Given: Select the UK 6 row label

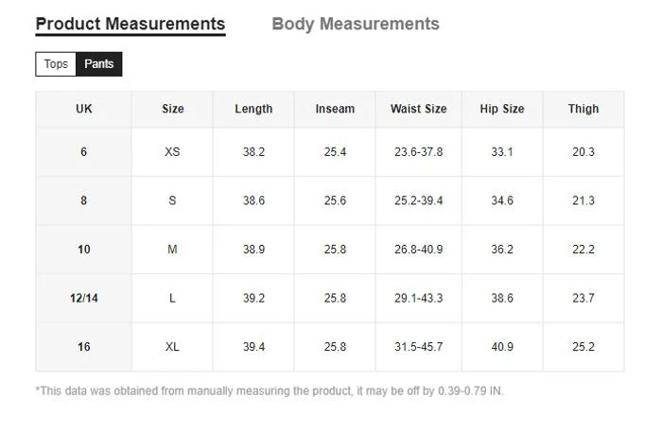Looking at the screenshot, I should point(83,151).
